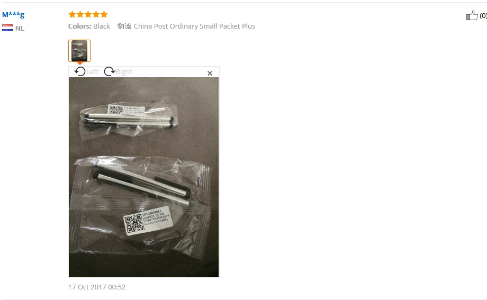
Task: Click "China Post Ordinary Small Packet Plus"
Action: pyautogui.click(x=194, y=26)
